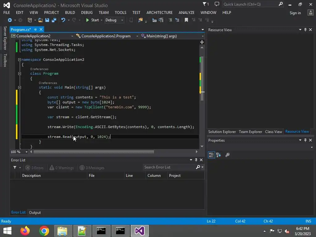Toggle auto-hide pin on Resource View panel

click(305, 30)
